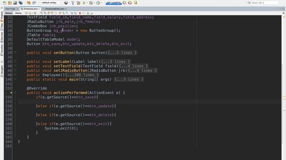
Task: Open the Profile Project dropdown arrow
Action: pos(101,3)
